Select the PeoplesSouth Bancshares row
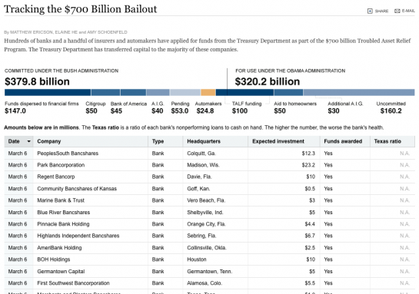The height and width of the screenshot is (294, 419). click(209, 154)
